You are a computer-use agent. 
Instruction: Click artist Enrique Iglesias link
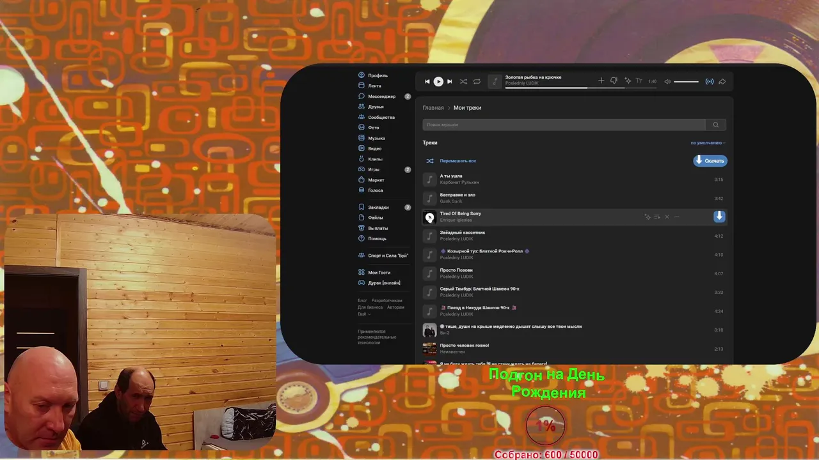click(456, 220)
